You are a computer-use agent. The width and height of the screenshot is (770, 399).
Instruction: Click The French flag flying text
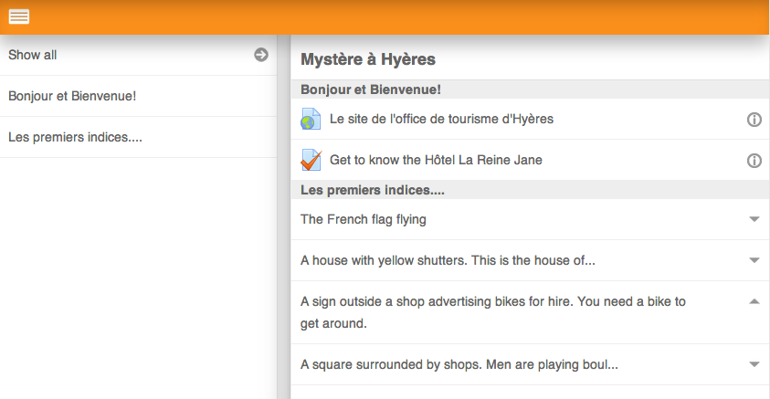click(364, 219)
